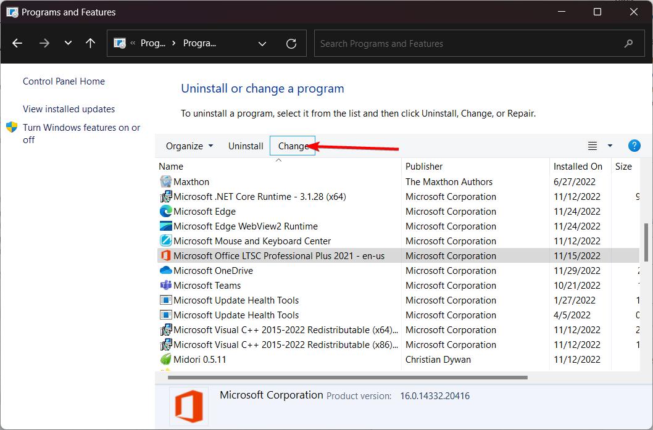Expand the address bar history chevron
The image size is (653, 430).
[x=262, y=44]
